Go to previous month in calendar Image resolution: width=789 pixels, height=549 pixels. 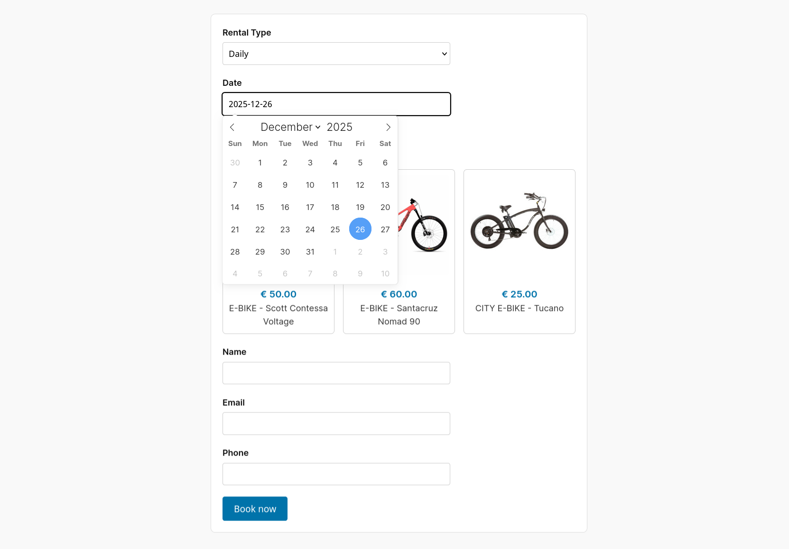(x=232, y=127)
